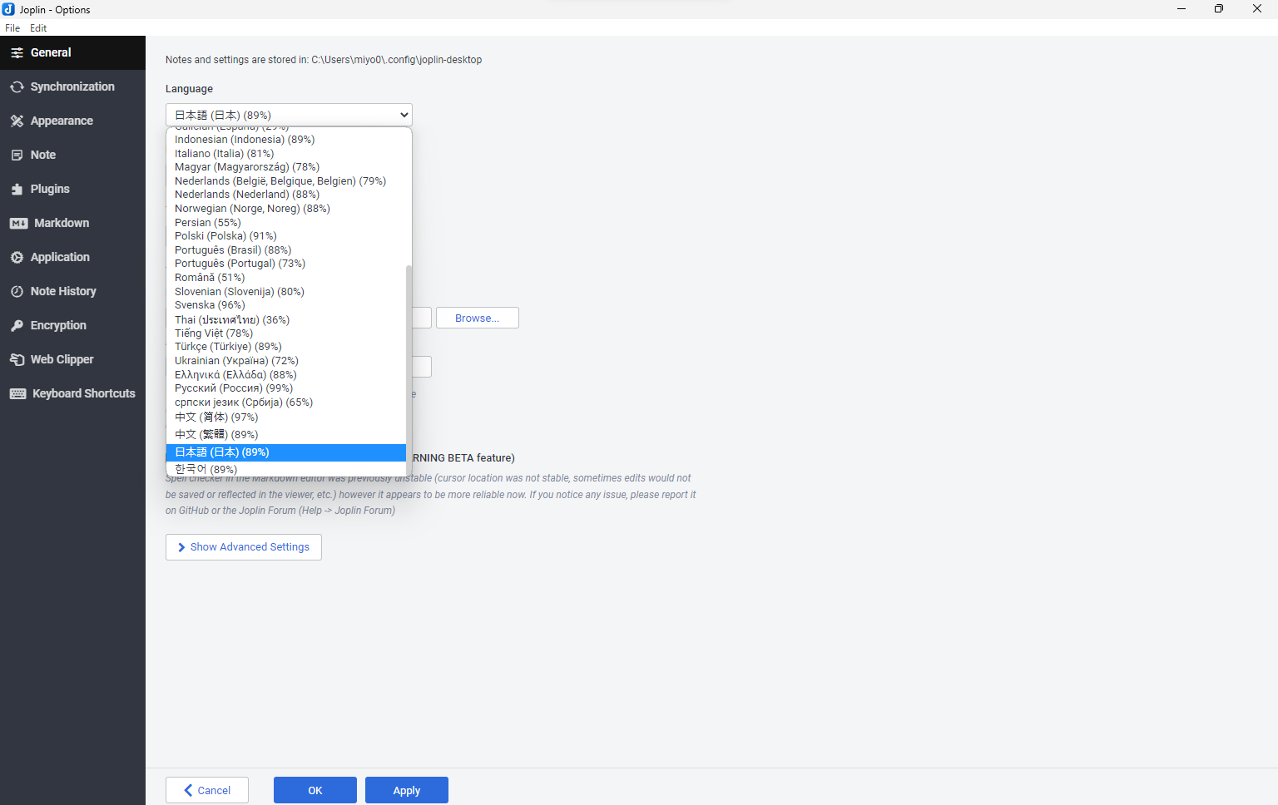The width and height of the screenshot is (1278, 805).
Task: Click the Encryption key icon
Action: (x=17, y=326)
